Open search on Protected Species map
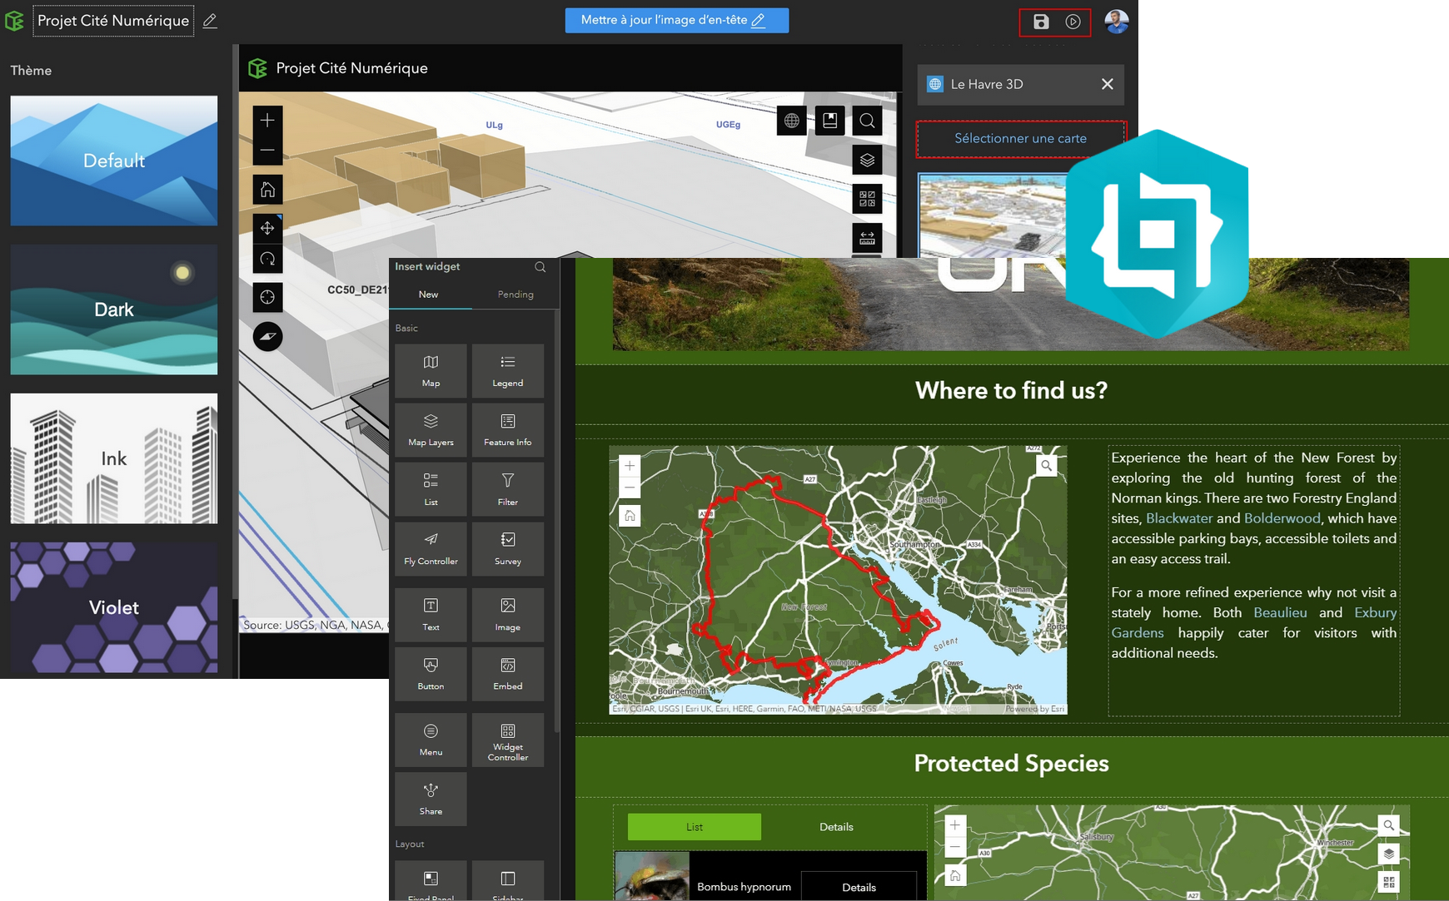1449x901 pixels. tap(1388, 825)
